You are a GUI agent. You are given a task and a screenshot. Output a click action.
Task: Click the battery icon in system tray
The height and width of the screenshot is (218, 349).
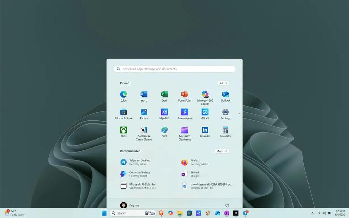tap(330, 213)
